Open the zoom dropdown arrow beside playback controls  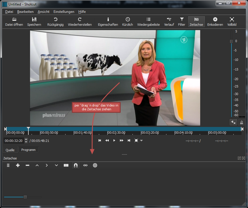(142, 141)
